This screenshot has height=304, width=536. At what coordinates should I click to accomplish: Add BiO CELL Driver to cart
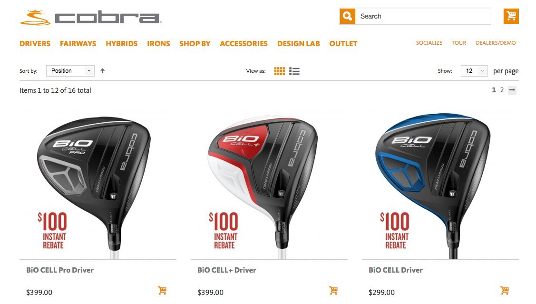[505, 291]
